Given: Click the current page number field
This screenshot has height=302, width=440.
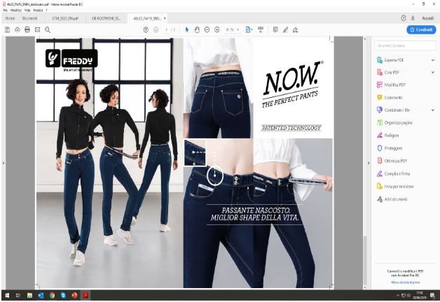Looking at the screenshot, I should (167, 29).
